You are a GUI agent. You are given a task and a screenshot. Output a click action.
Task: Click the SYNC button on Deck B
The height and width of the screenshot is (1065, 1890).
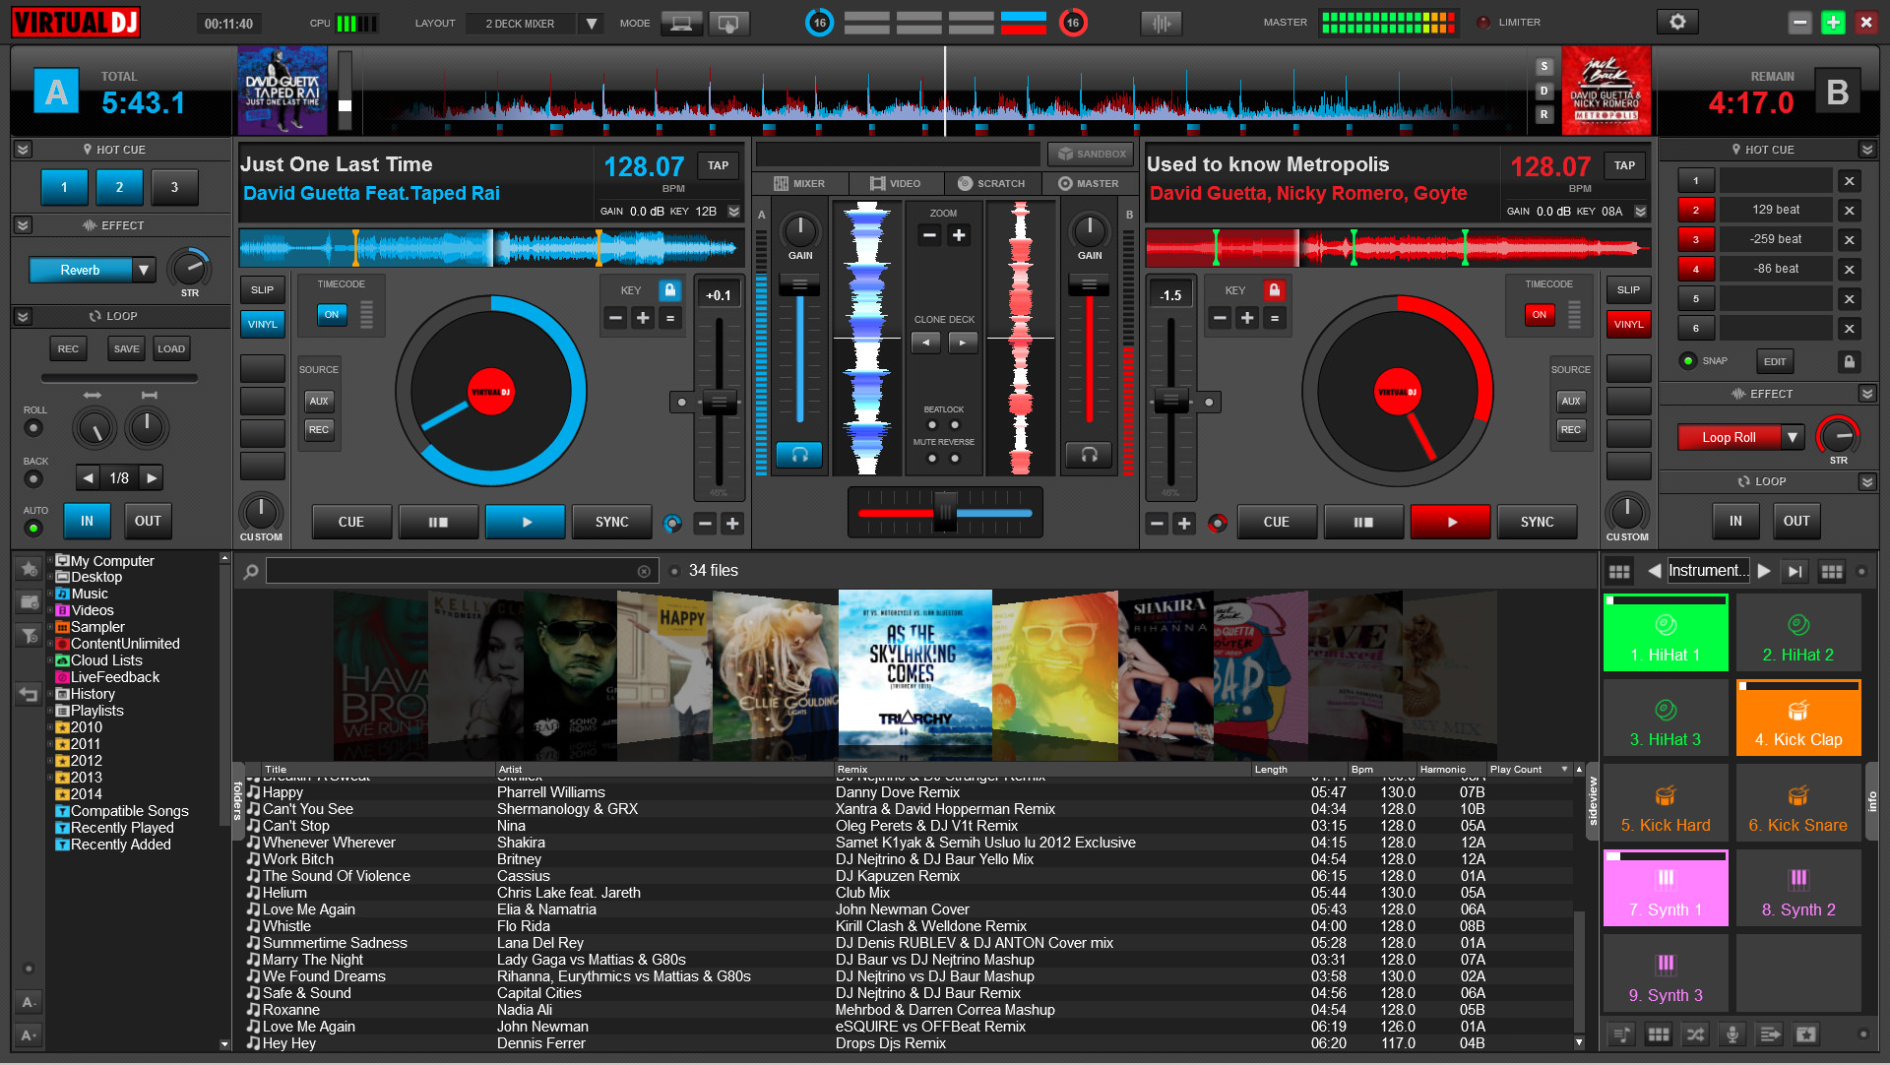(x=1539, y=520)
